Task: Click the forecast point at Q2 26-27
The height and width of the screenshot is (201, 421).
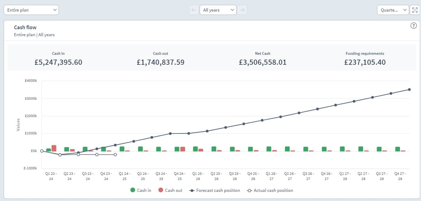Action: [x=299, y=113]
